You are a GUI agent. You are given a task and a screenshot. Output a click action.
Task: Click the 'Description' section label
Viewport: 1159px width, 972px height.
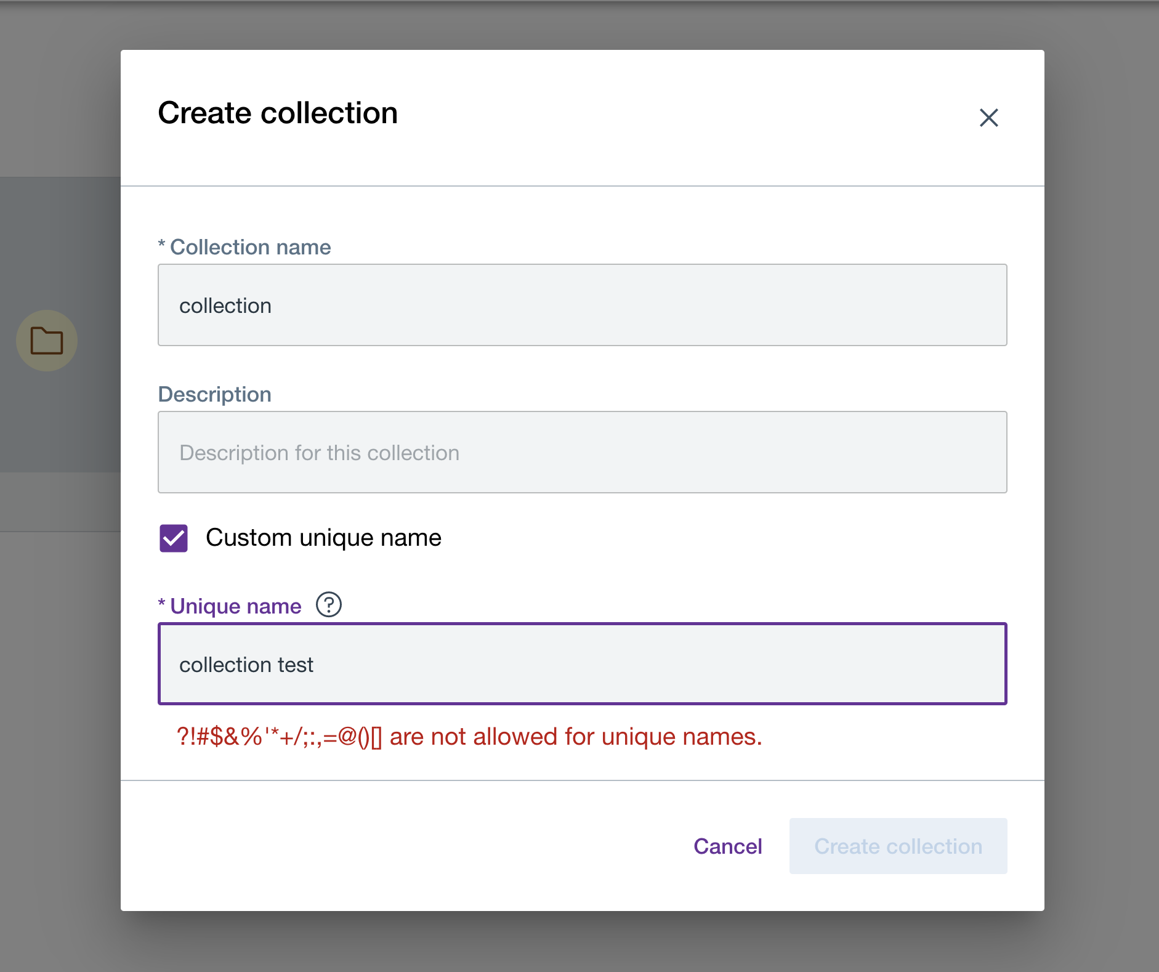(214, 394)
